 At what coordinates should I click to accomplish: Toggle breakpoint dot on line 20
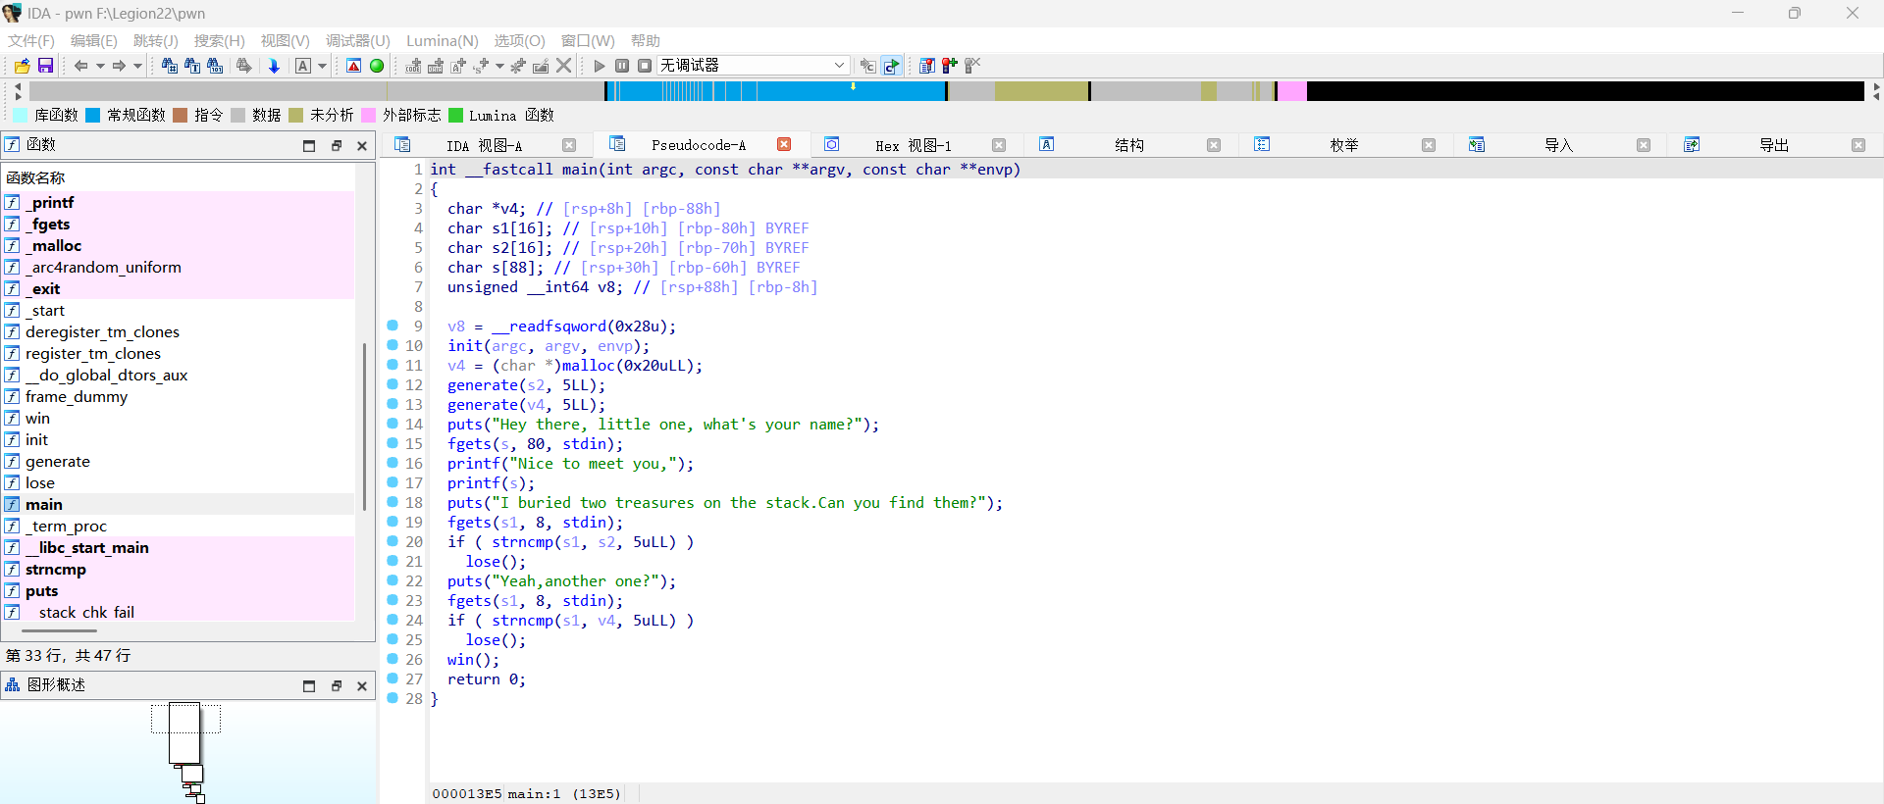pyautogui.click(x=392, y=541)
